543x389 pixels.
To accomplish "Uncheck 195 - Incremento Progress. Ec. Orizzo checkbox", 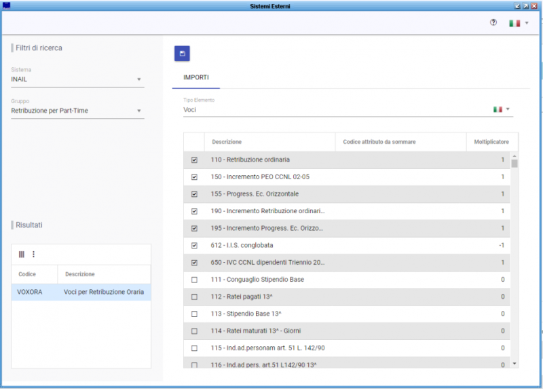I will [194, 228].
